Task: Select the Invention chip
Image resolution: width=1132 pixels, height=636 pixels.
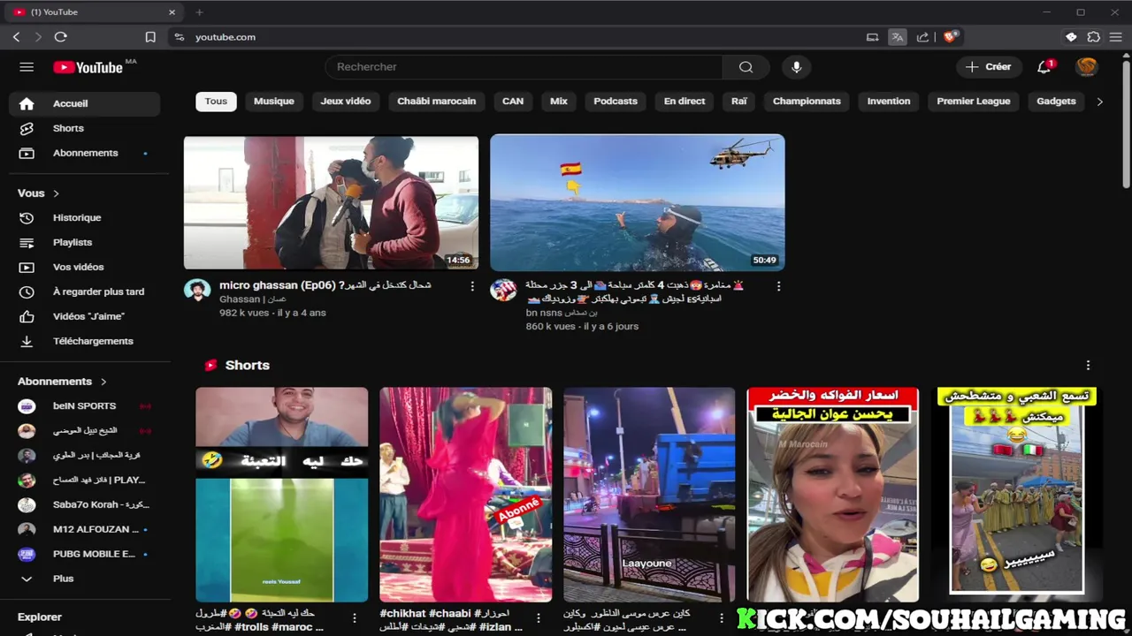Action: pos(889,102)
